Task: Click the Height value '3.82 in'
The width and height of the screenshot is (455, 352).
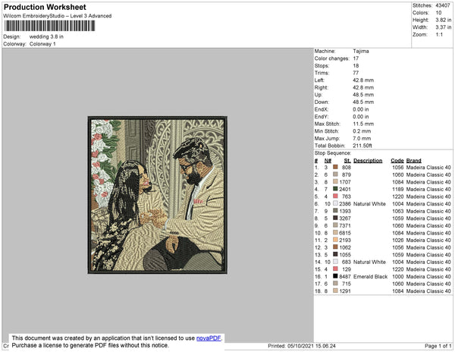Action: coord(443,20)
